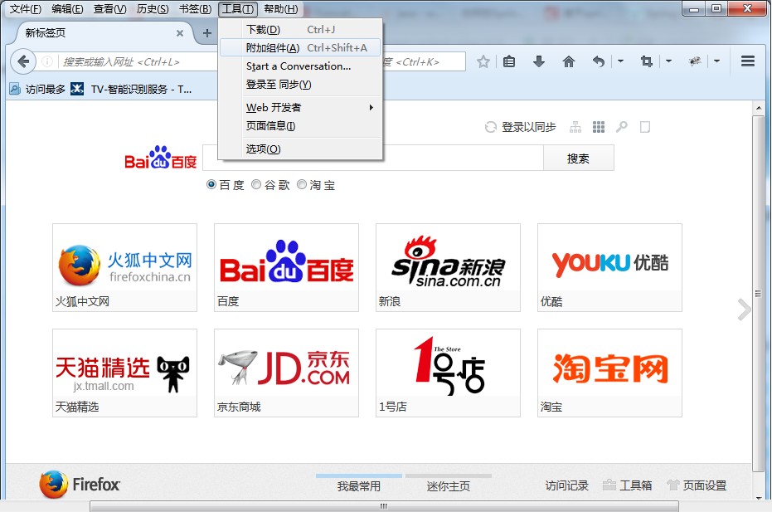Screen dimensions: 772x512
Task: Open the 文件(F) menu
Action: tap(26, 9)
